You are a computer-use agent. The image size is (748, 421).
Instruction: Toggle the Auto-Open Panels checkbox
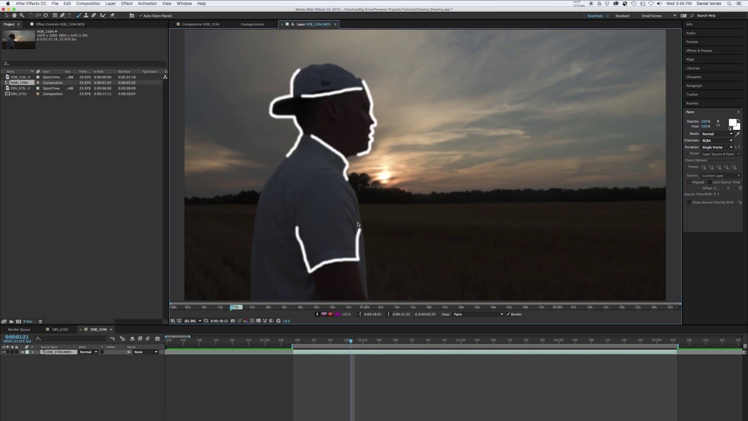click(x=140, y=16)
